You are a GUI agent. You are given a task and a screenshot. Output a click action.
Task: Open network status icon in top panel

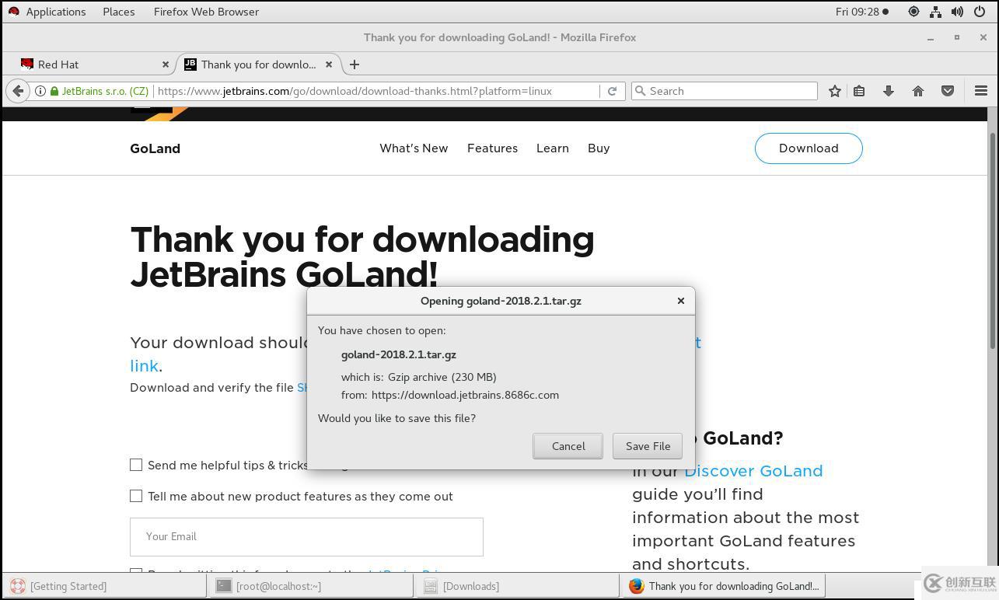coord(935,12)
